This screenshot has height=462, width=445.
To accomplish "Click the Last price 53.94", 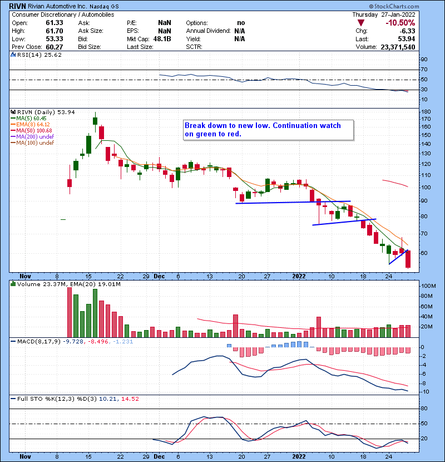I will [x=407, y=39].
